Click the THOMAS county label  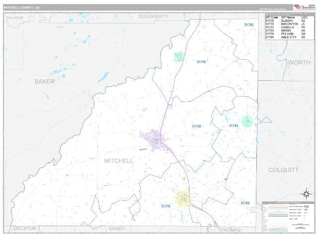[231, 230]
